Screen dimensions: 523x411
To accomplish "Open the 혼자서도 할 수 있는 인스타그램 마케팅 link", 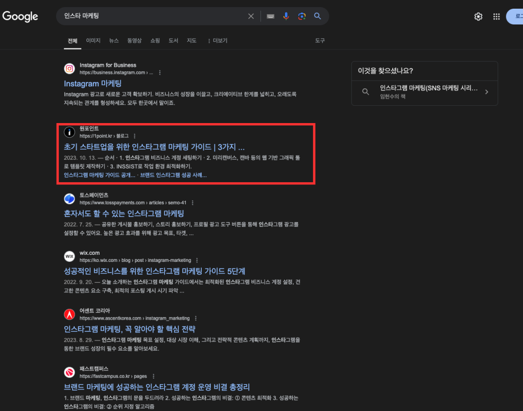I will tap(126, 213).
